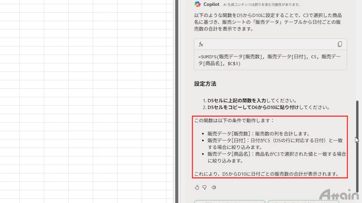The height and width of the screenshot is (203, 362).
Task: Click the divider between worksheet and Copilot pane
Action: (174, 101)
